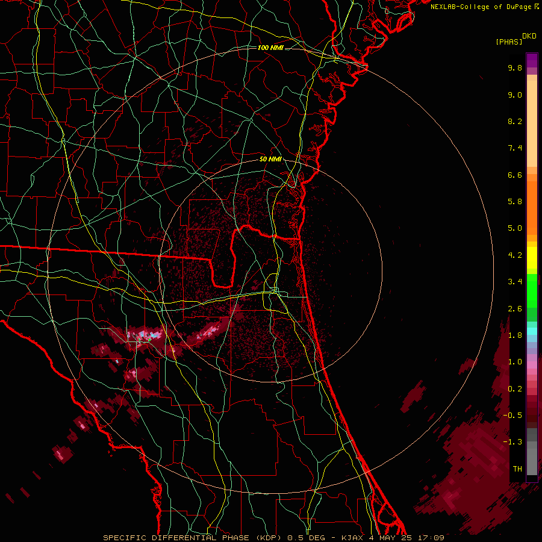Screen dimensions: 542x542
Task: Select the 2.6 value on the scale
Action: coord(515,309)
